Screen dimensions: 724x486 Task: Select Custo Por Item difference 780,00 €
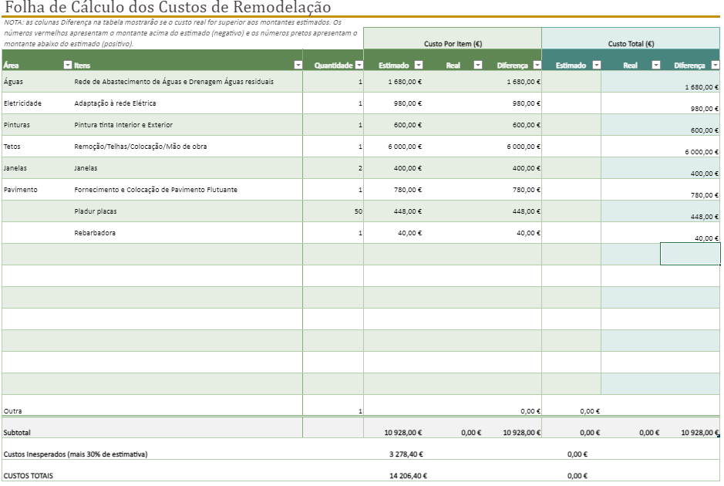click(512, 190)
